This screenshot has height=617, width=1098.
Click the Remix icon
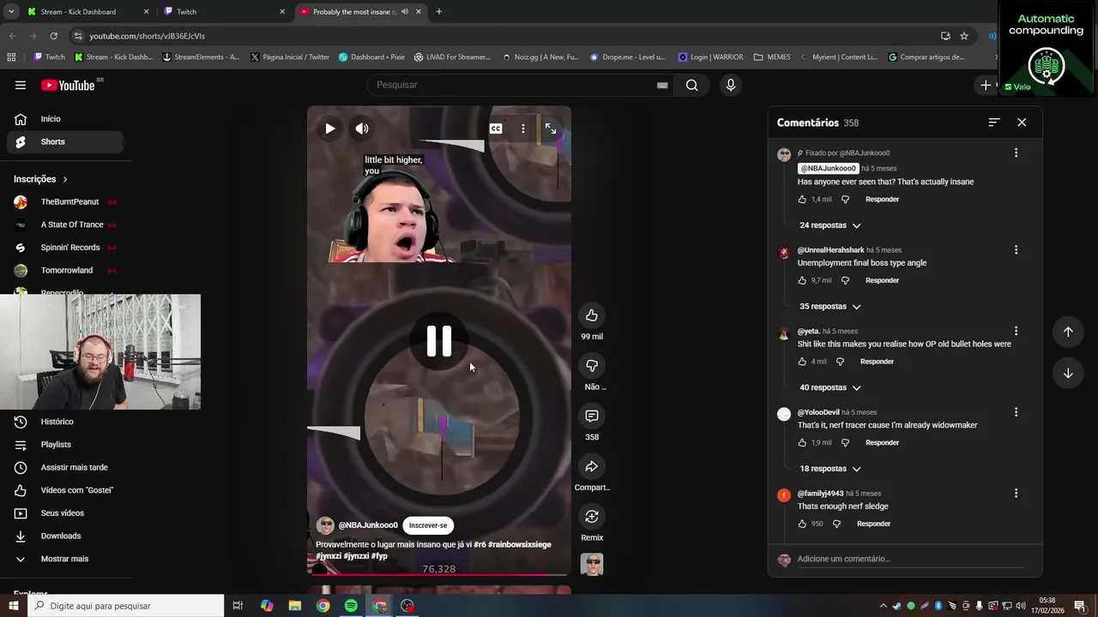click(592, 516)
